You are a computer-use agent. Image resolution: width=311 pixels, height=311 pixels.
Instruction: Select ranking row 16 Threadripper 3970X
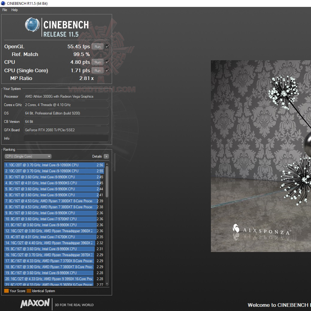pos(54,255)
